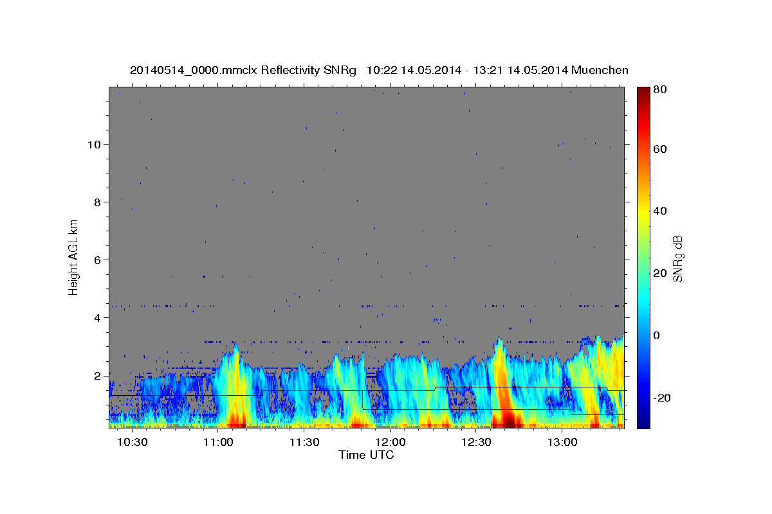Click the 10:30 time tick label

click(x=133, y=443)
